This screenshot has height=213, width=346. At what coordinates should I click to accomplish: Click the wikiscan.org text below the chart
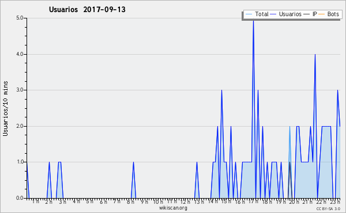[173, 208]
